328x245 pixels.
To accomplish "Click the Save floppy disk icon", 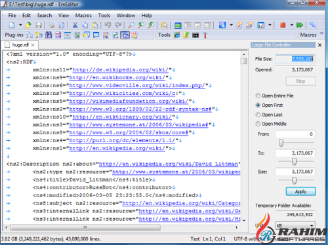I will point(39,25).
